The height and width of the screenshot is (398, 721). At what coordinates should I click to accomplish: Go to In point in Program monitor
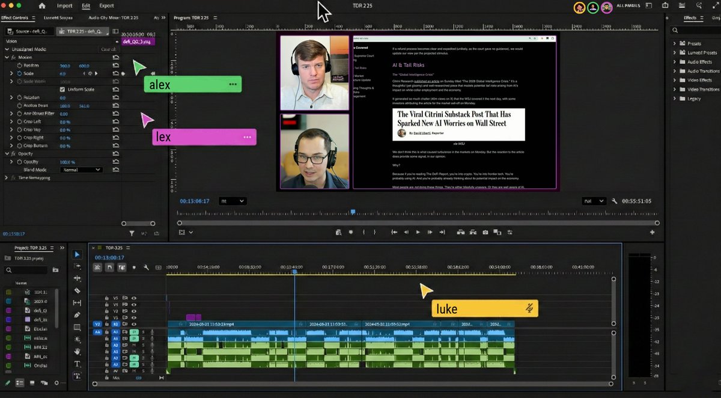pyautogui.click(x=394, y=232)
